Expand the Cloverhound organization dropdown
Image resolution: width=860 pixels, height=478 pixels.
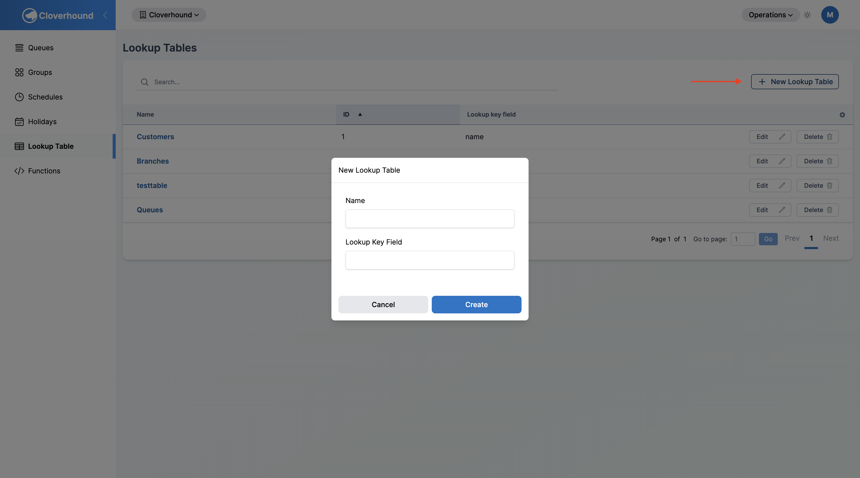tap(168, 15)
